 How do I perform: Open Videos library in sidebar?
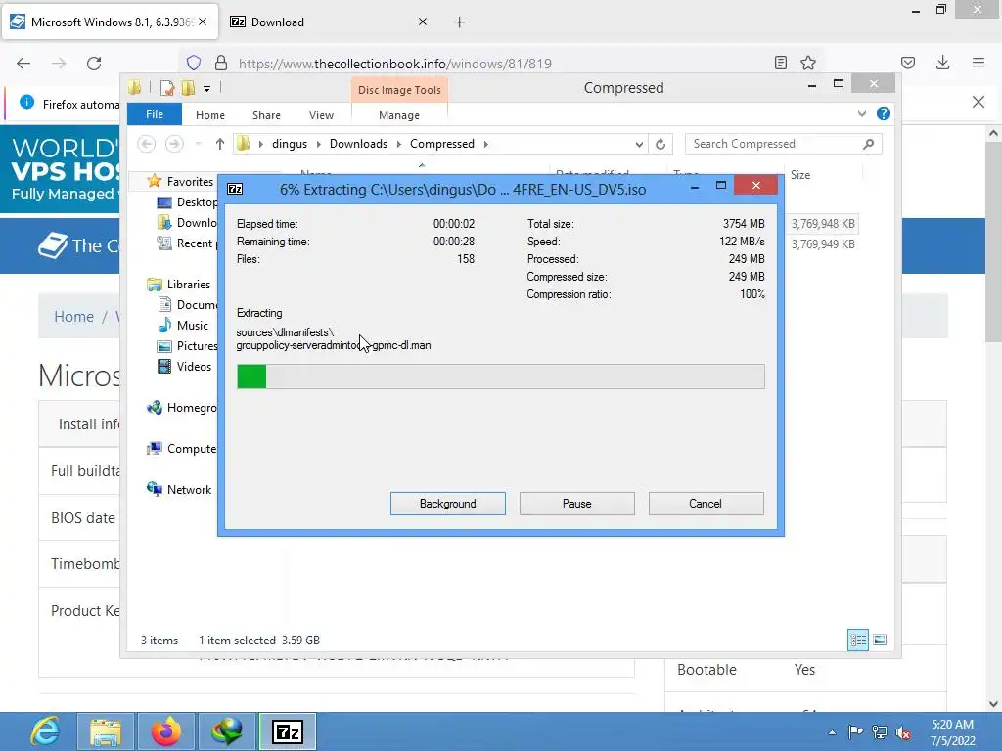(x=194, y=367)
